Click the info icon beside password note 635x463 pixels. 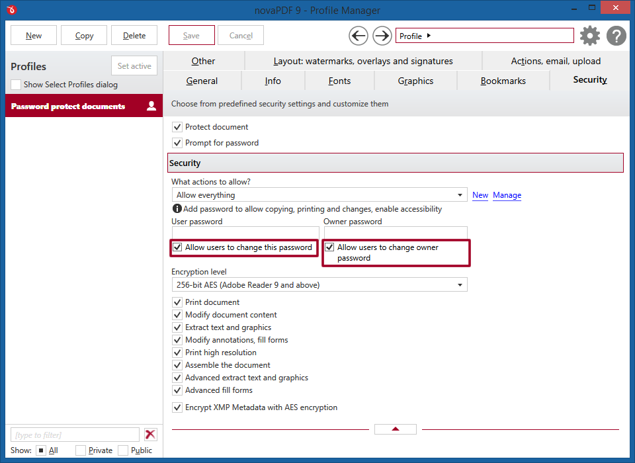coord(177,208)
